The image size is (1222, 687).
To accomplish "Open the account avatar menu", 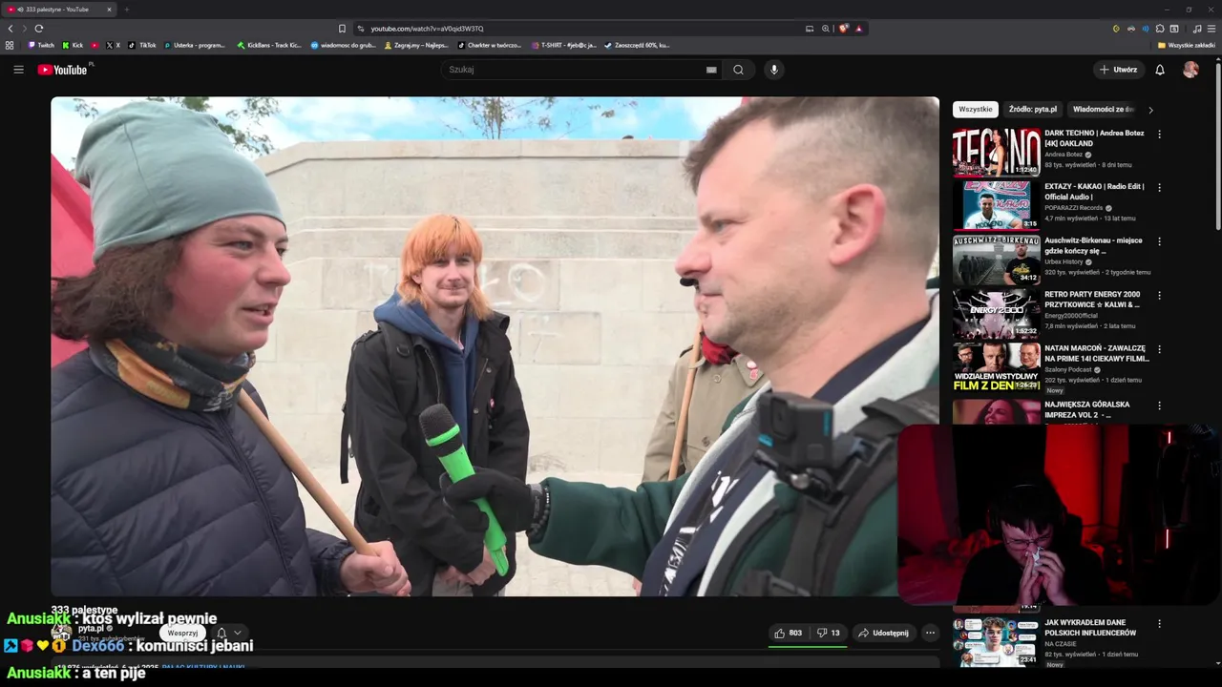I will coord(1190,70).
